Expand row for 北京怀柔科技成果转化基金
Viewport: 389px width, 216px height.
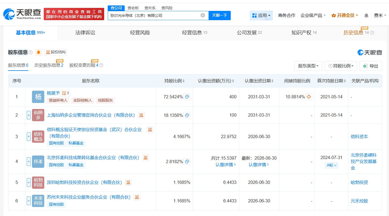pos(29,162)
